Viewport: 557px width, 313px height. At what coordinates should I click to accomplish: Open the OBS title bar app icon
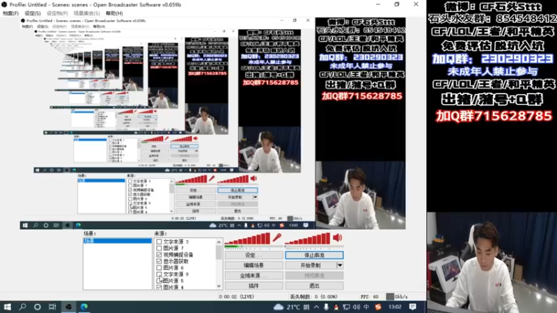click(4, 5)
